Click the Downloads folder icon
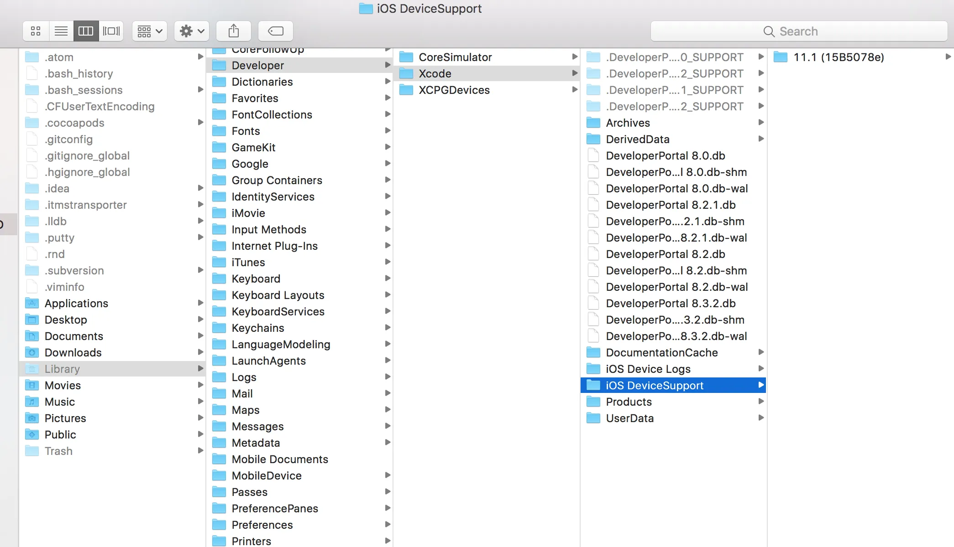Image resolution: width=954 pixels, height=547 pixels. click(x=32, y=352)
